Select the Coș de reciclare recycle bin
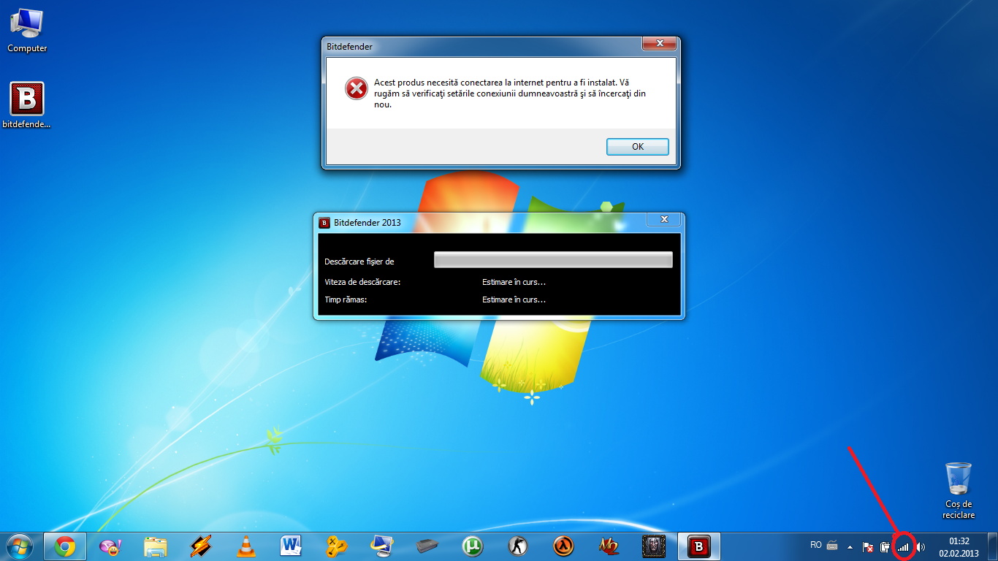Image resolution: width=998 pixels, height=561 pixels. tap(958, 490)
